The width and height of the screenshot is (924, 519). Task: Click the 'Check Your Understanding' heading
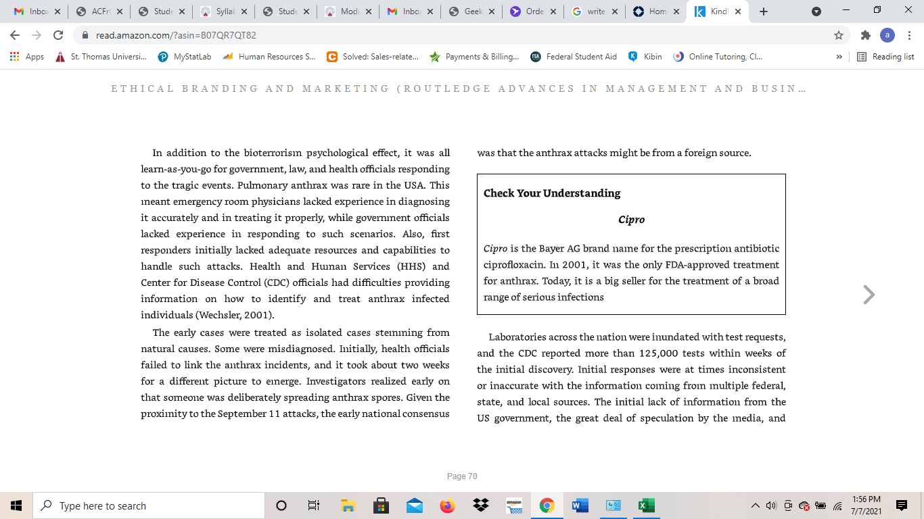click(x=552, y=193)
